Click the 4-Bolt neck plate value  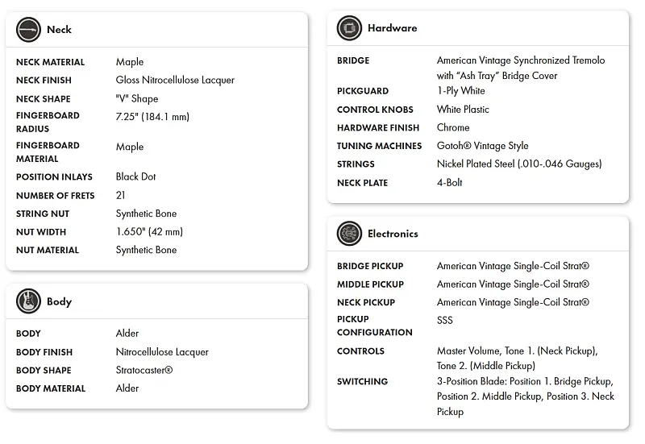point(450,183)
